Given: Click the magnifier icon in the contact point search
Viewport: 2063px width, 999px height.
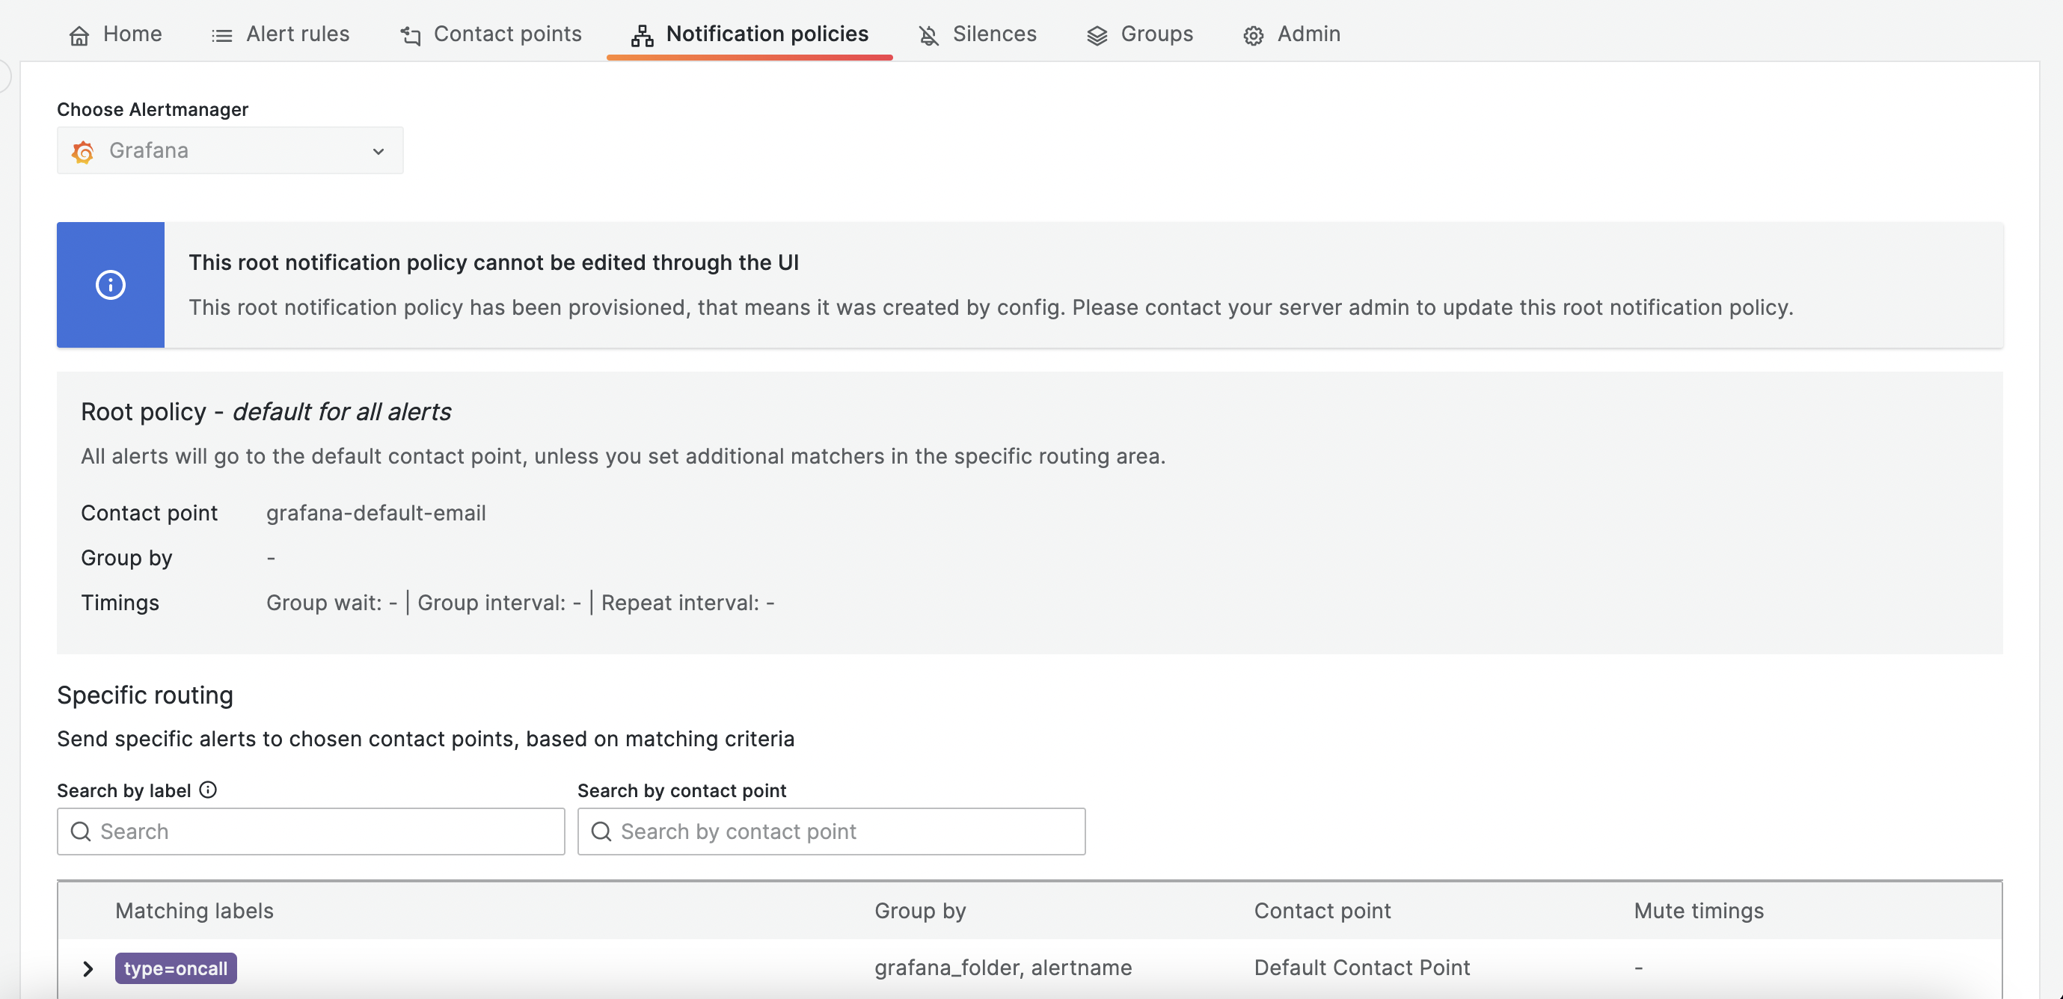Looking at the screenshot, I should pyautogui.click(x=601, y=832).
